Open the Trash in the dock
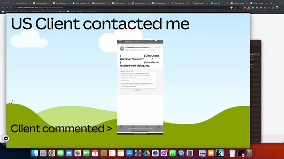 click(x=249, y=153)
